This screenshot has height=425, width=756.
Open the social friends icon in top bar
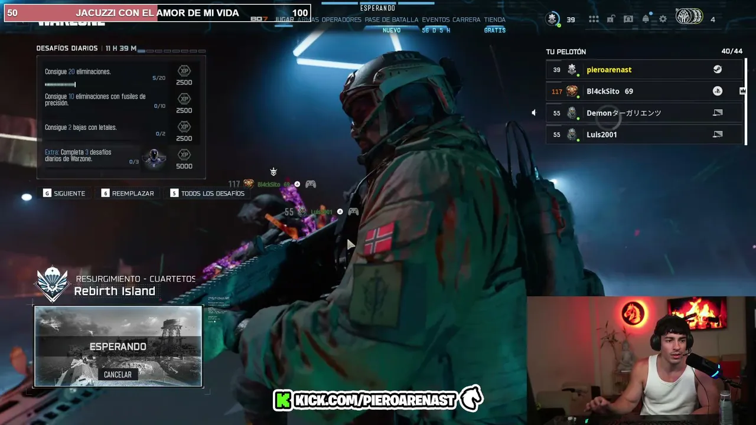pyautogui.click(x=628, y=19)
